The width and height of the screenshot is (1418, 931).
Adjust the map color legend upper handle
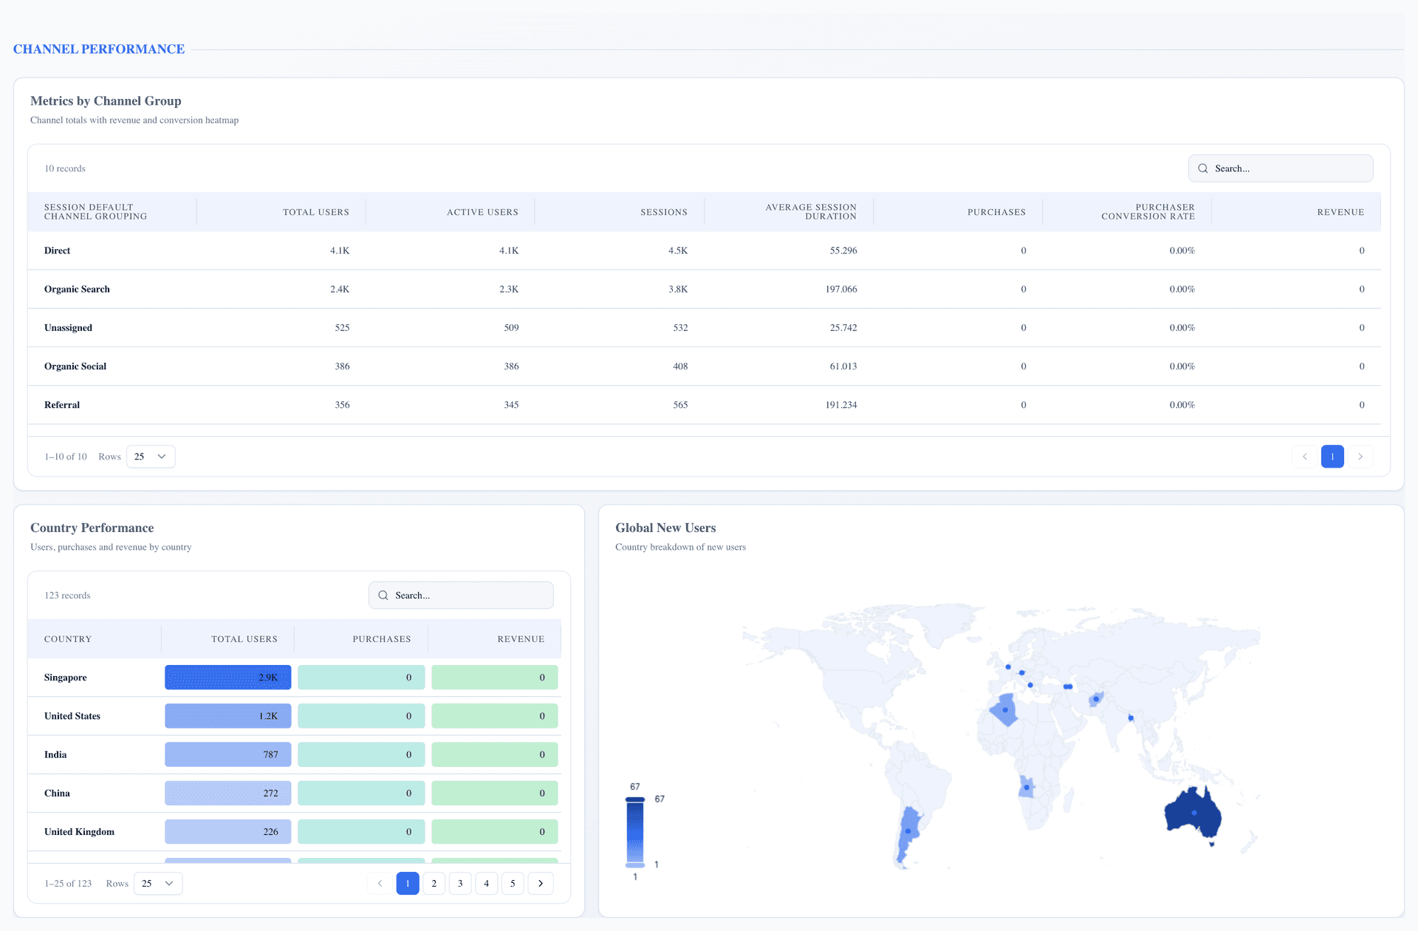635,799
